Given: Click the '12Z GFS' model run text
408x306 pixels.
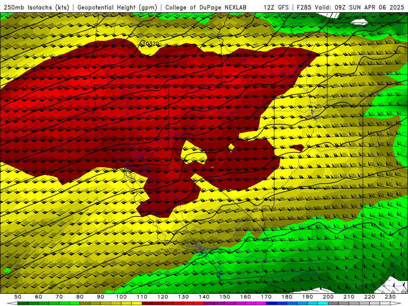Looking at the screenshot, I should (276, 8).
